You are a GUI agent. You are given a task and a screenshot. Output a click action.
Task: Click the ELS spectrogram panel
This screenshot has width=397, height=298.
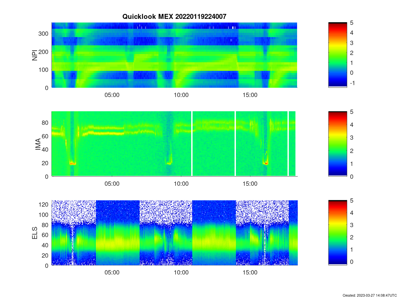point(174,233)
